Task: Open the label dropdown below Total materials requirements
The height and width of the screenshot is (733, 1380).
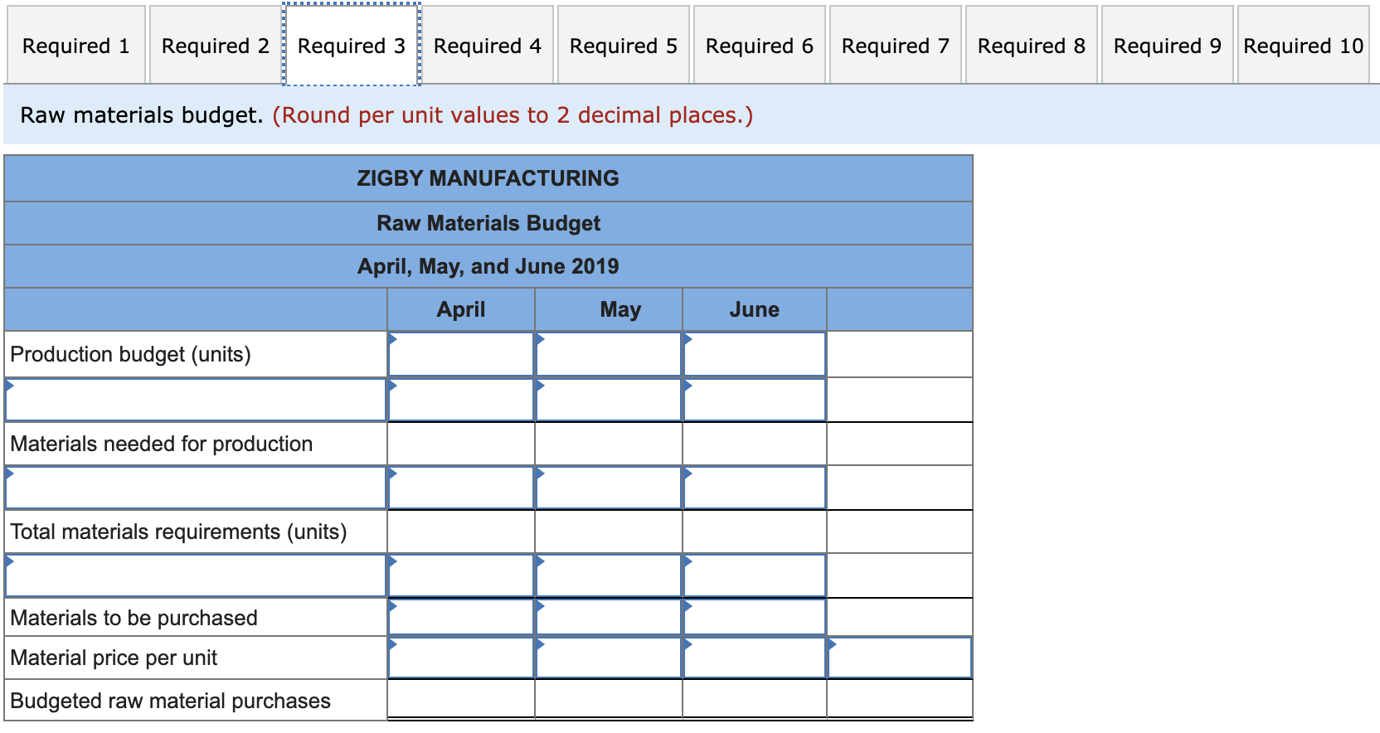Action: pos(195,575)
